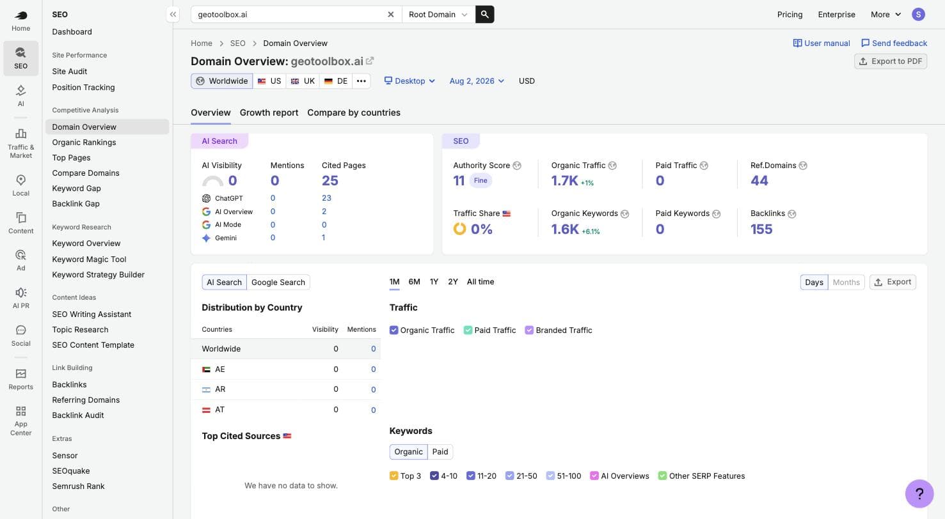Toggle the Organic Traffic checkbox

pos(394,330)
